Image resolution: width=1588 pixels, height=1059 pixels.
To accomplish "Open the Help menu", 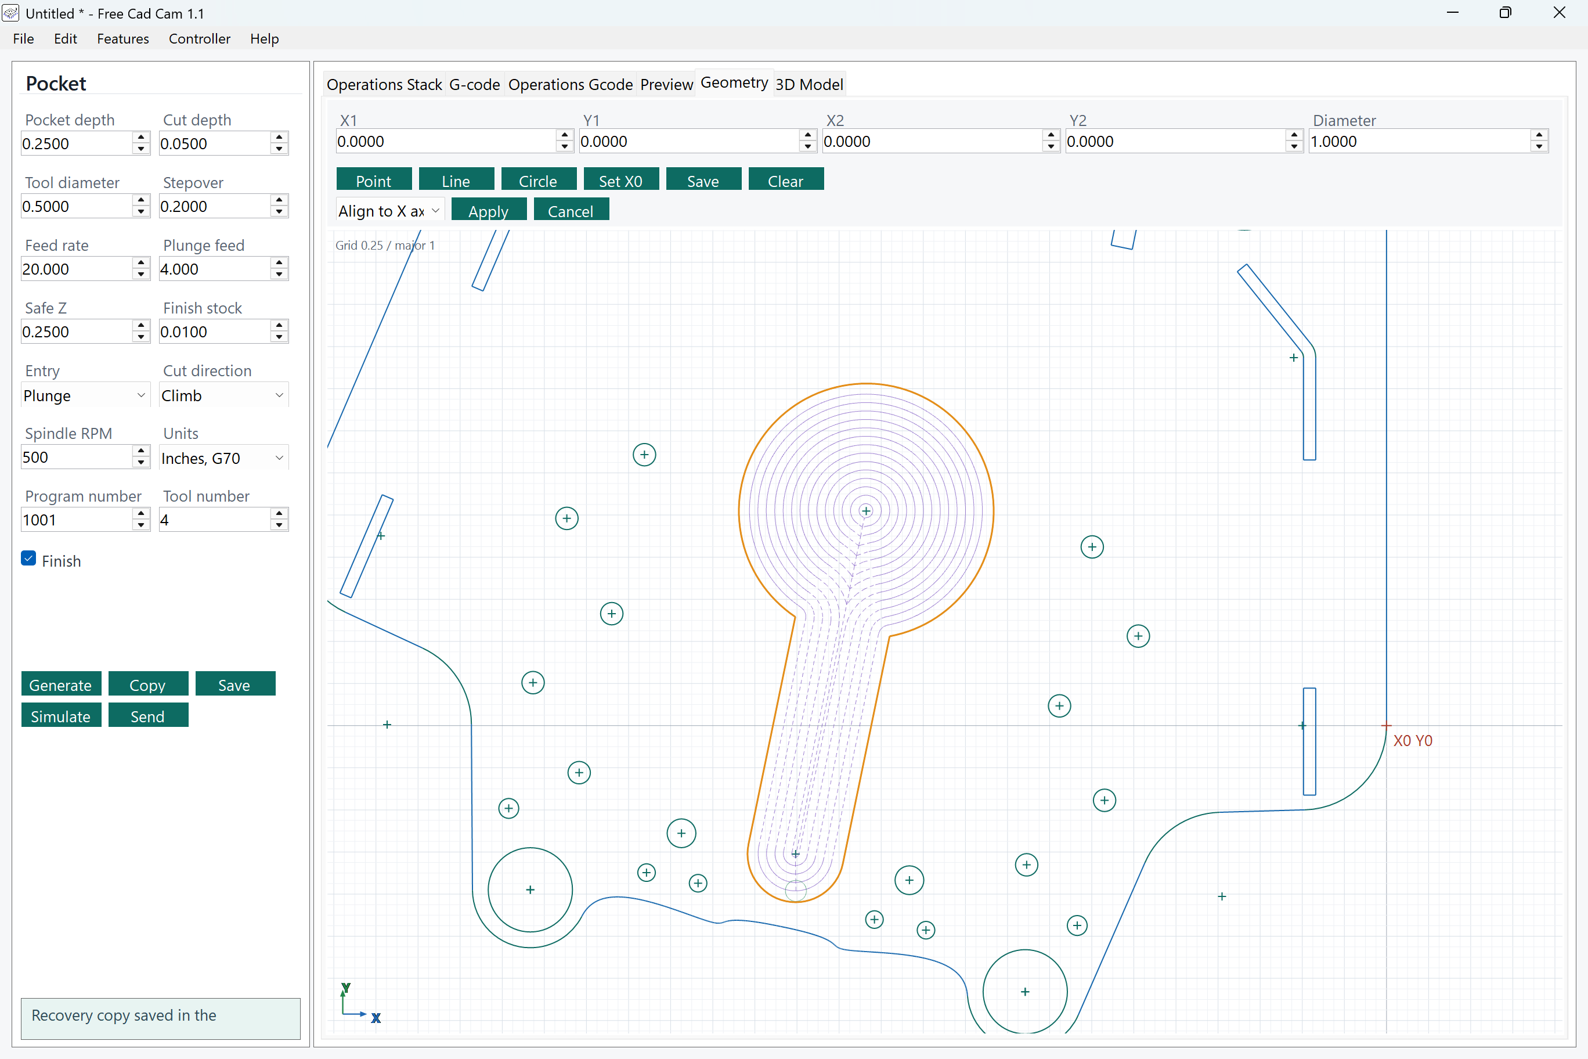I will [x=264, y=38].
